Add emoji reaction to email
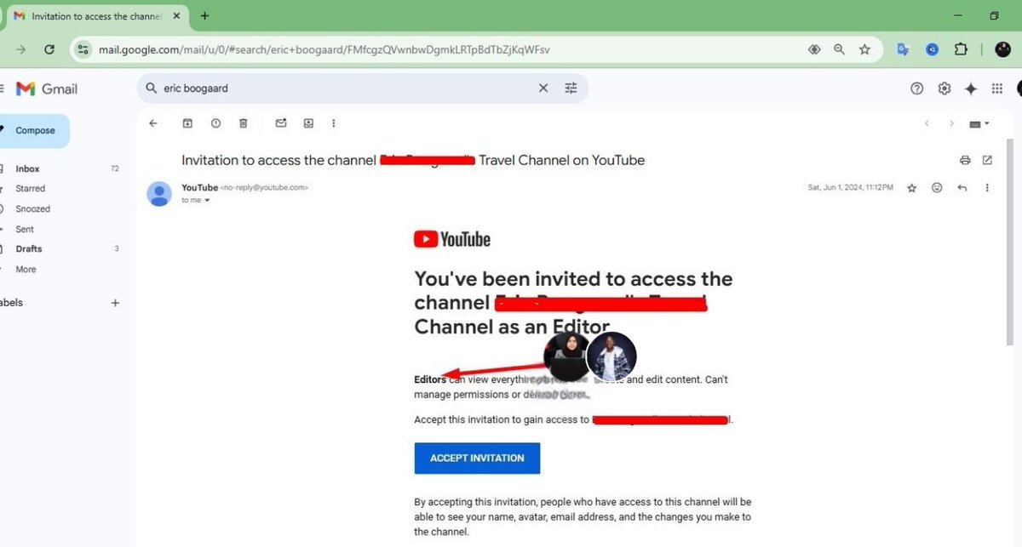 [x=937, y=188]
